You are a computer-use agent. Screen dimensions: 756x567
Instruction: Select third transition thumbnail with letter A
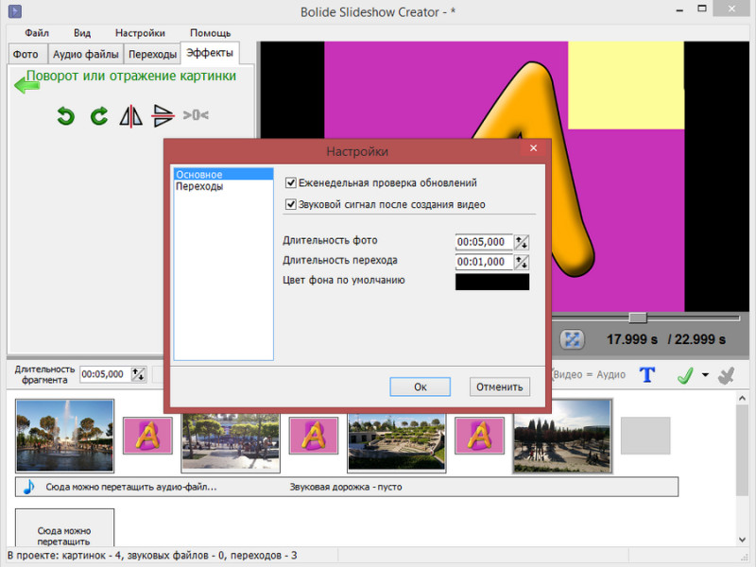pyautogui.click(x=479, y=436)
